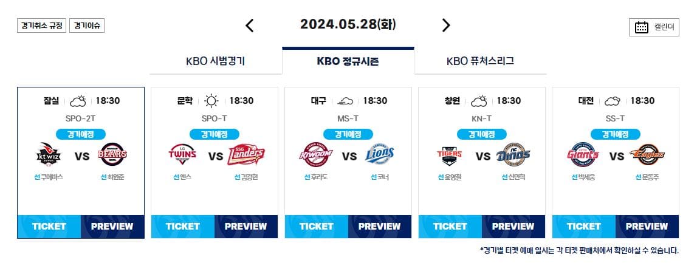Screen dimensions: 697x263
Task: Click the Samsung Lions team logo
Action: (x=380, y=155)
